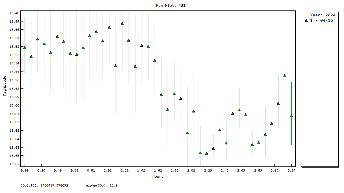Click the 'Year: 2024' legend heading

click(323, 15)
